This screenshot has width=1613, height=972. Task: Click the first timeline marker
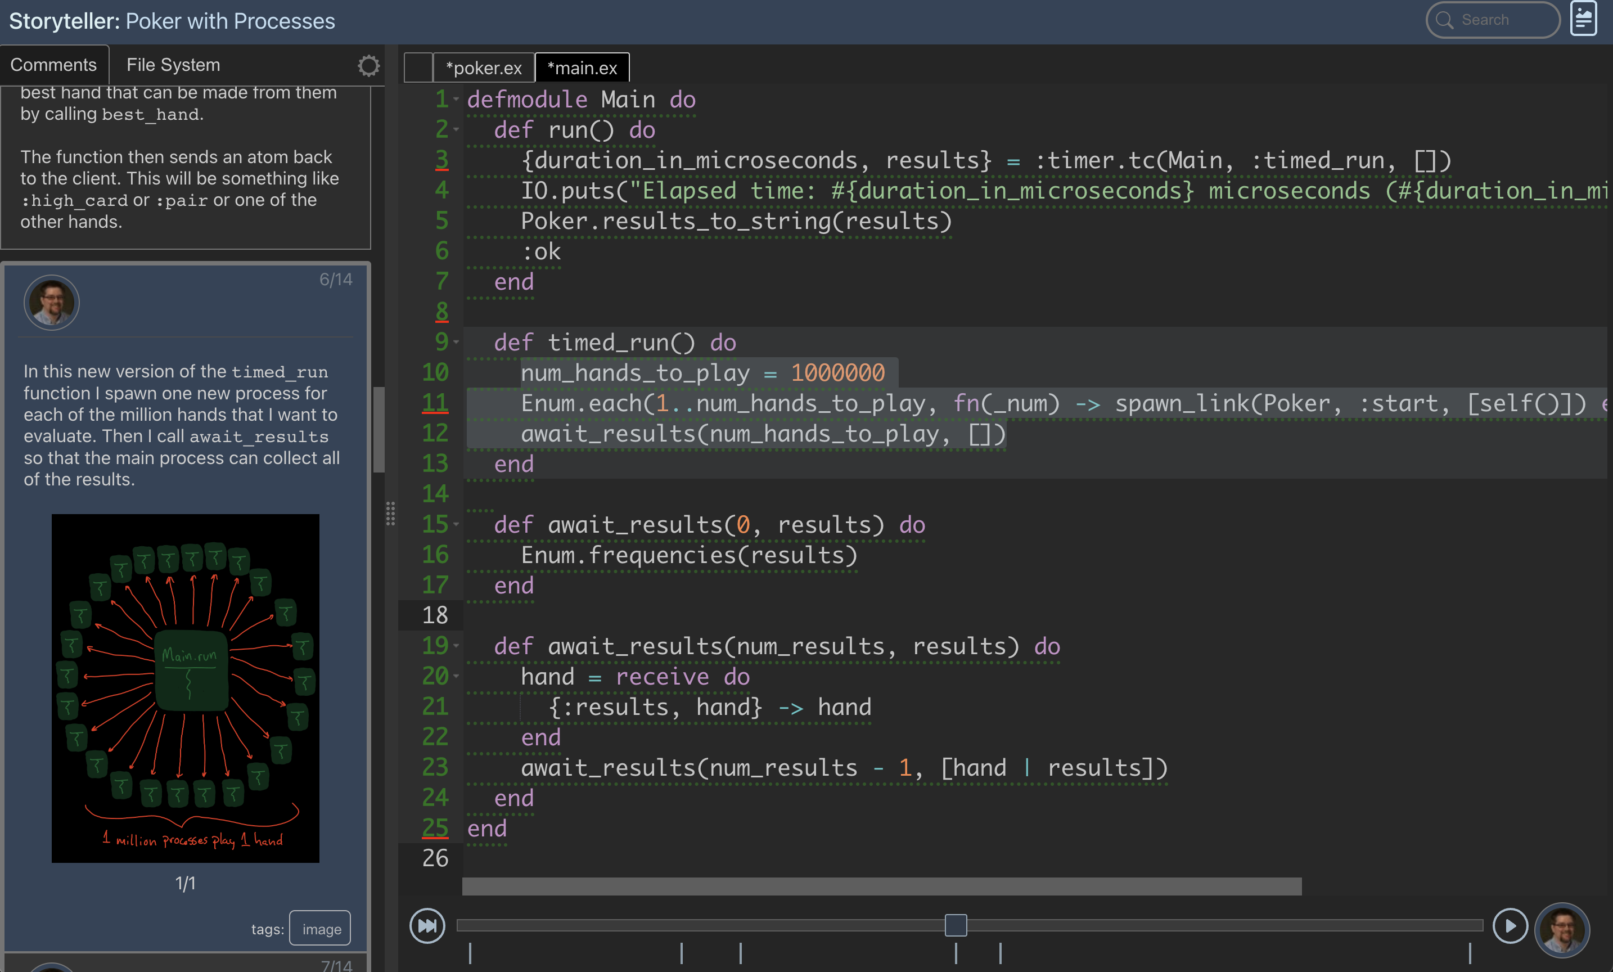[x=470, y=953]
